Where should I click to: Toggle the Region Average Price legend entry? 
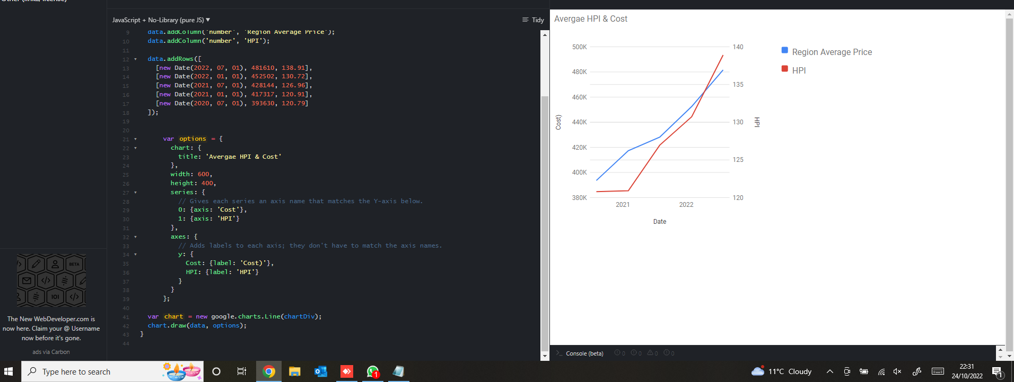pyautogui.click(x=832, y=52)
